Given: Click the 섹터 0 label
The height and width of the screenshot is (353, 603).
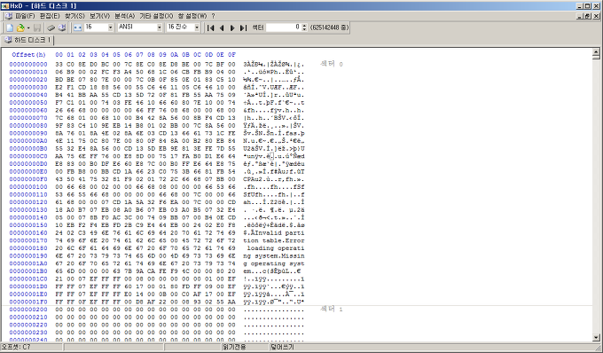Looking at the screenshot, I should click(x=331, y=64).
